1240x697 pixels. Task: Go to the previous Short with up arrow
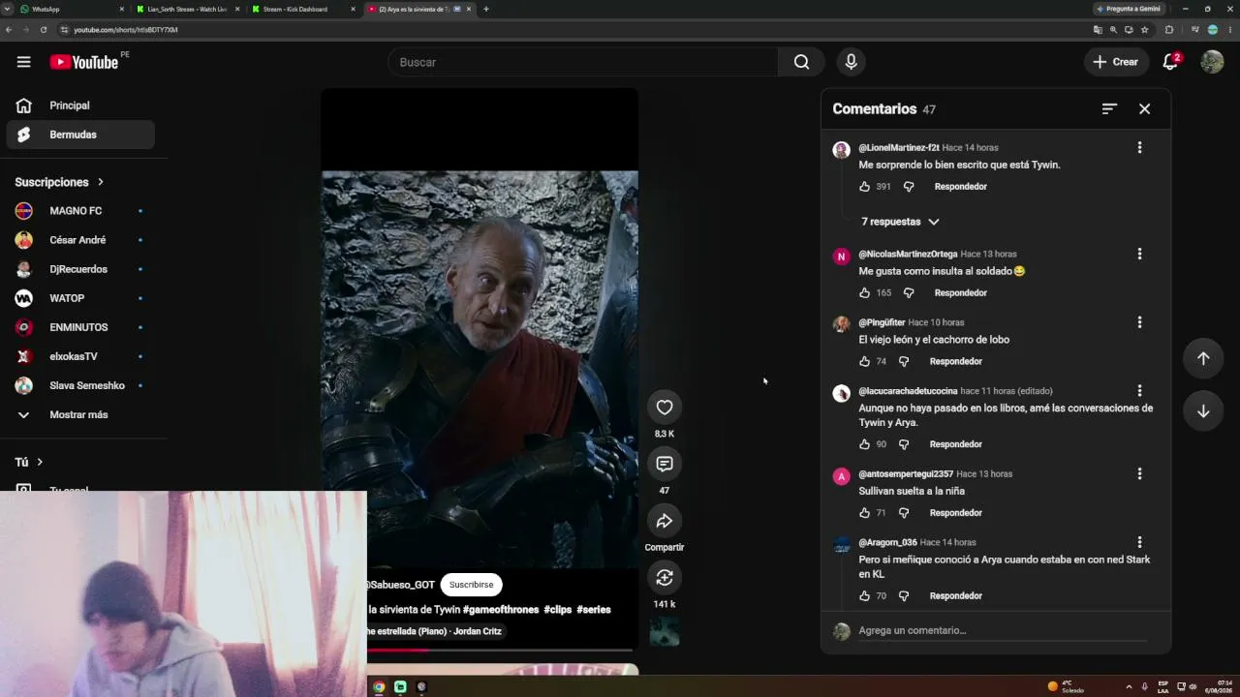pos(1203,358)
